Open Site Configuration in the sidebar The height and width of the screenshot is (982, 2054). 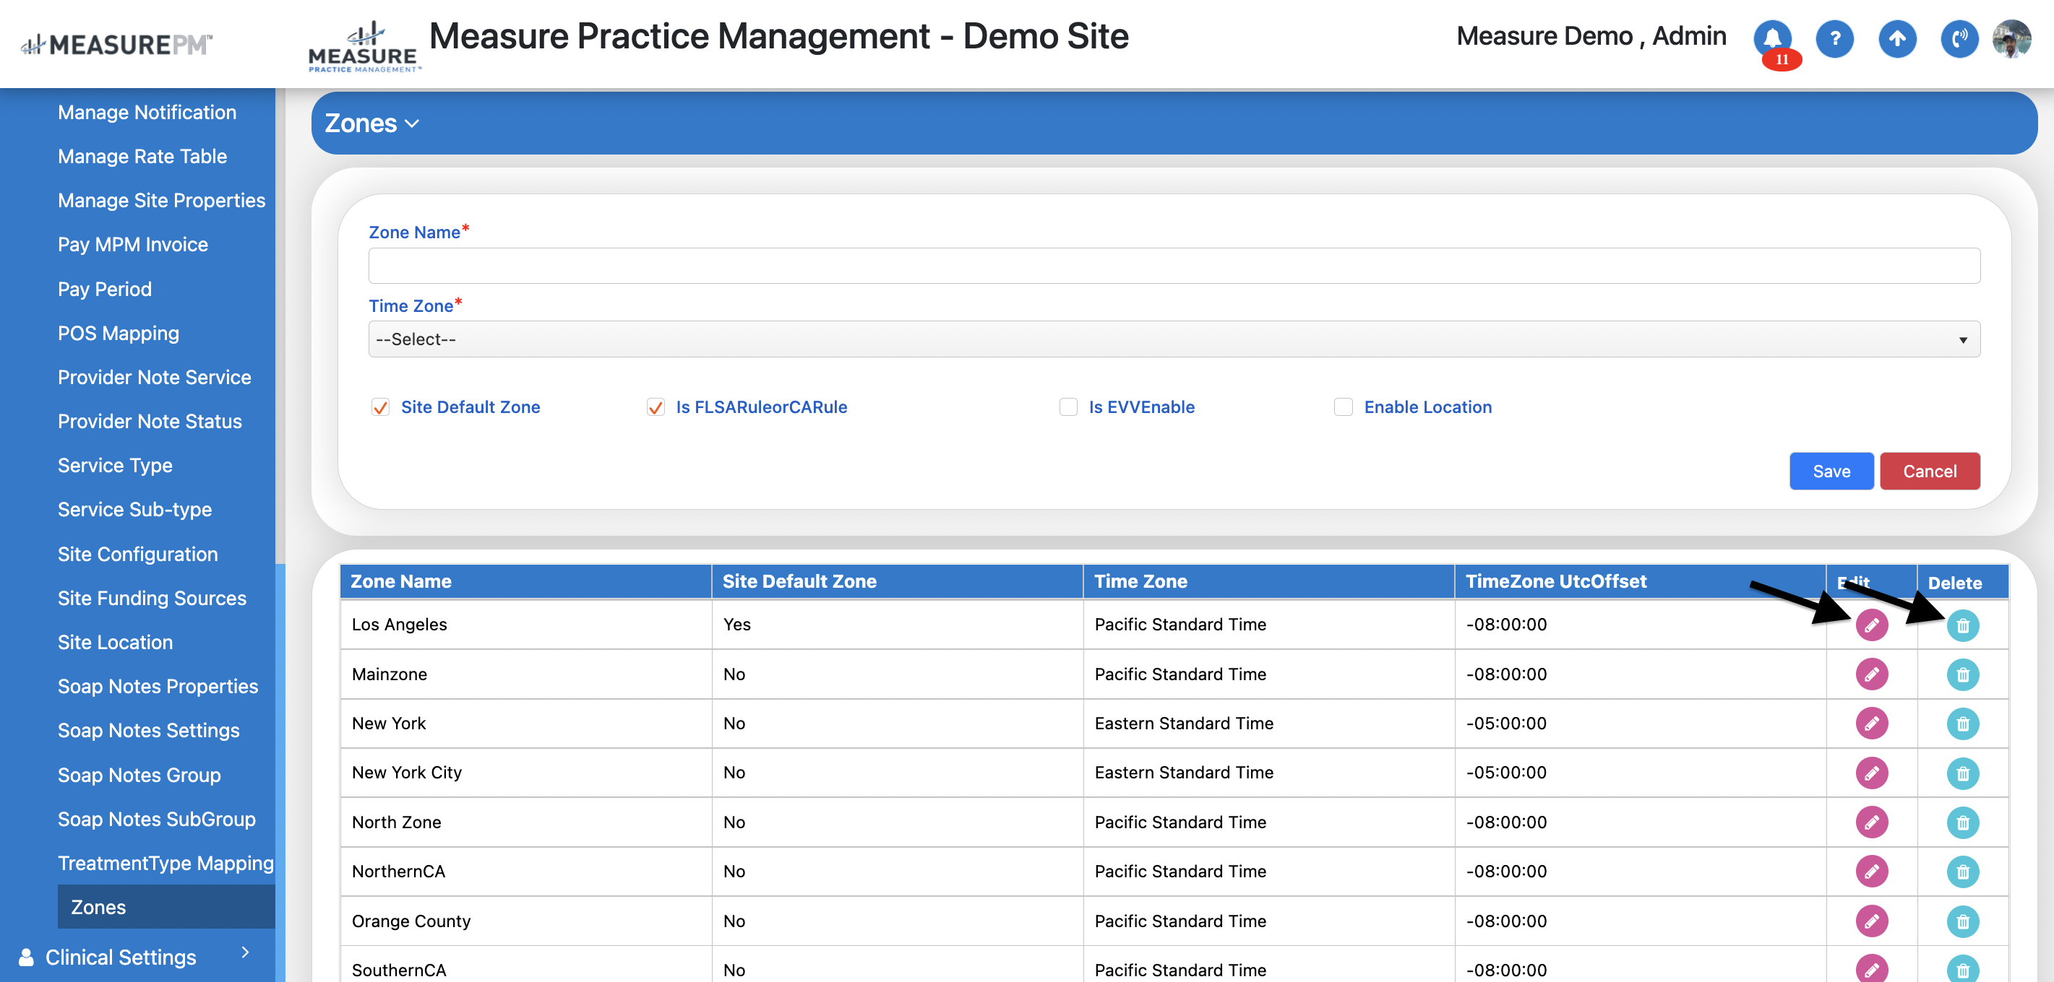pyautogui.click(x=137, y=554)
